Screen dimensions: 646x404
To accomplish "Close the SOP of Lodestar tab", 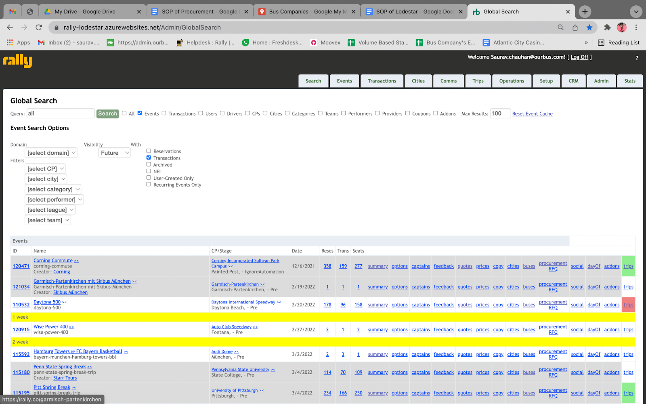I will click(461, 12).
